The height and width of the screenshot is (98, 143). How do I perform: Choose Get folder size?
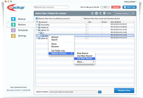click(58, 51)
